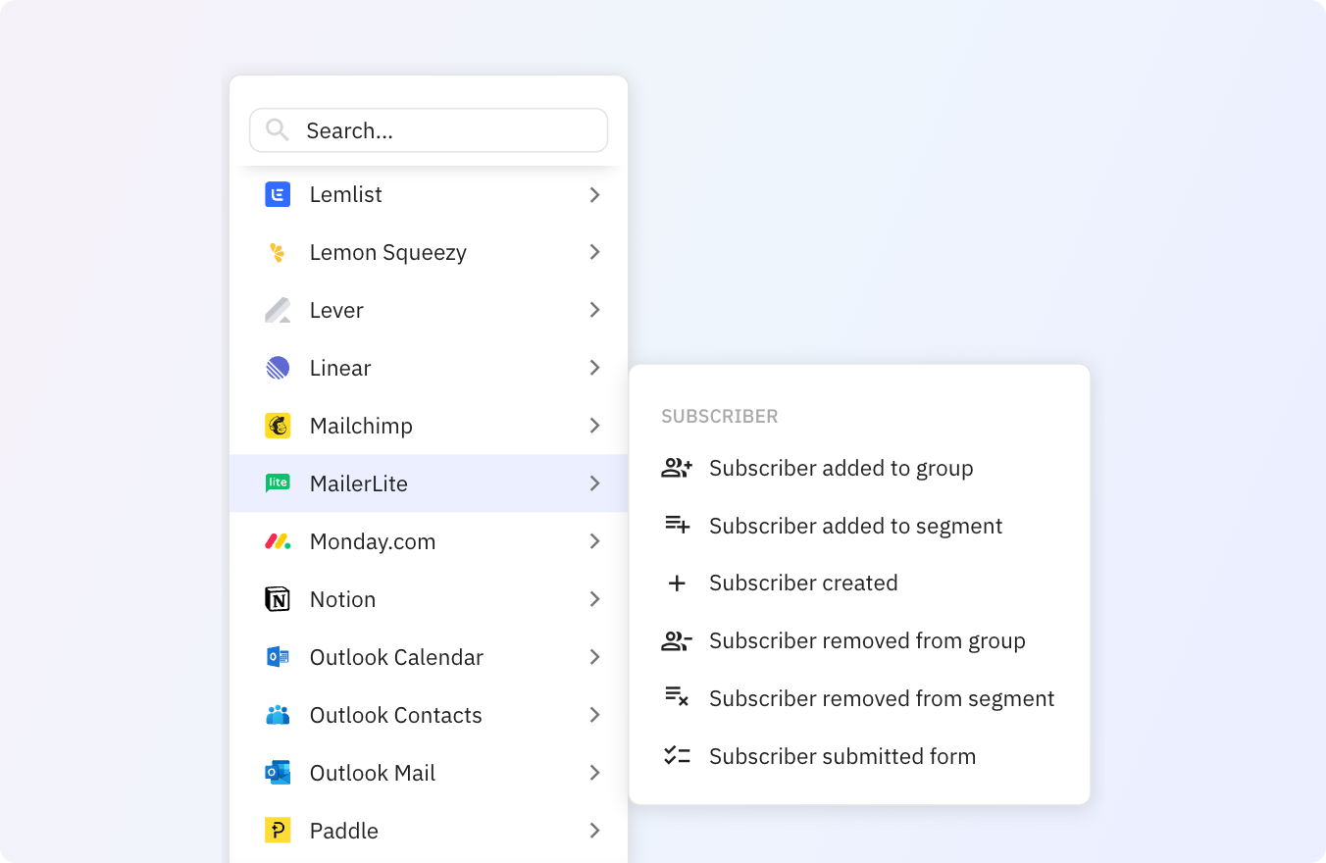
Task: Click the magnifying glass search icon
Action: click(278, 130)
